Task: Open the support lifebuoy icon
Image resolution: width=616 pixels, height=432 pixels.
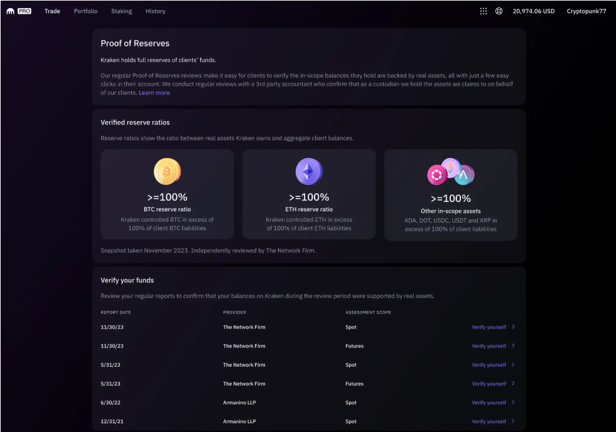Action: click(x=499, y=11)
